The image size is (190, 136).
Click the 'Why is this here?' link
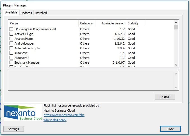pyautogui.click(x=55, y=120)
